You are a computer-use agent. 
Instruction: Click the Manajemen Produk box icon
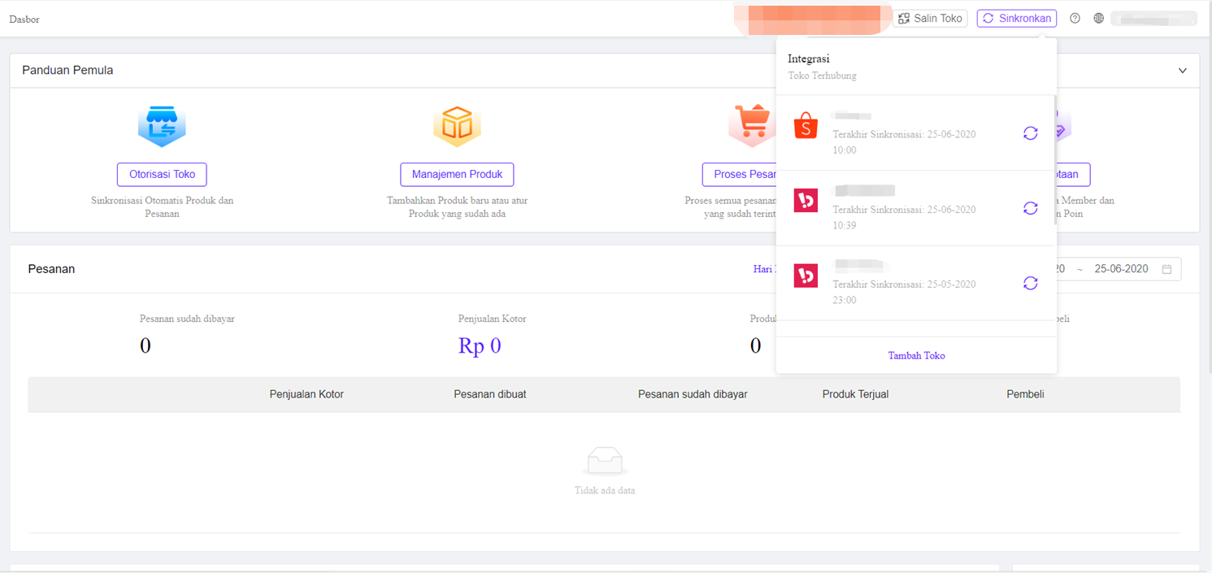point(457,126)
